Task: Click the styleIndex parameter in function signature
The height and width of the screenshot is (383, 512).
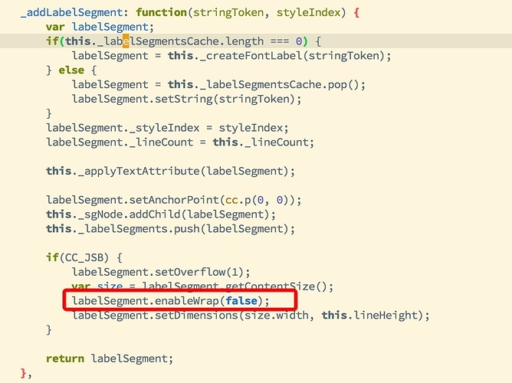Action: click(308, 13)
